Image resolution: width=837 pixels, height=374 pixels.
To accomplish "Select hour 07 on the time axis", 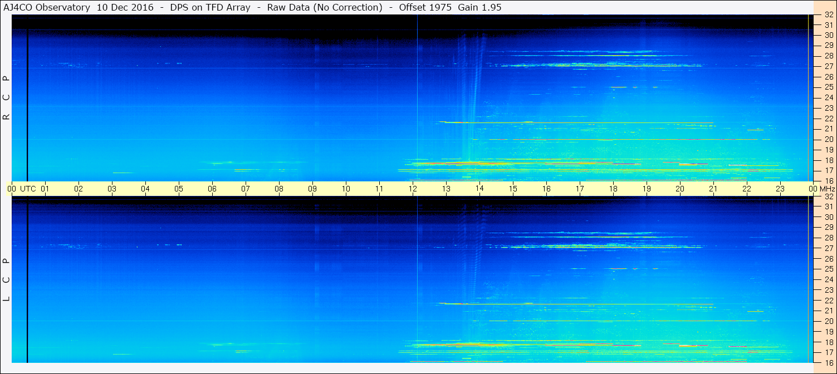I will 246,189.
